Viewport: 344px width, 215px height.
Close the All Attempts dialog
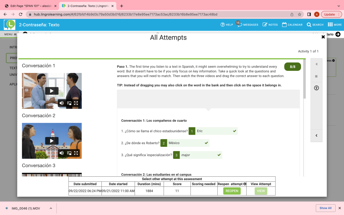point(323,37)
